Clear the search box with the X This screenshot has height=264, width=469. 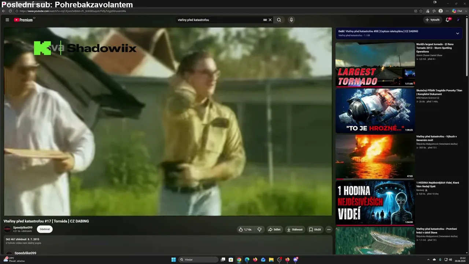[x=270, y=20]
